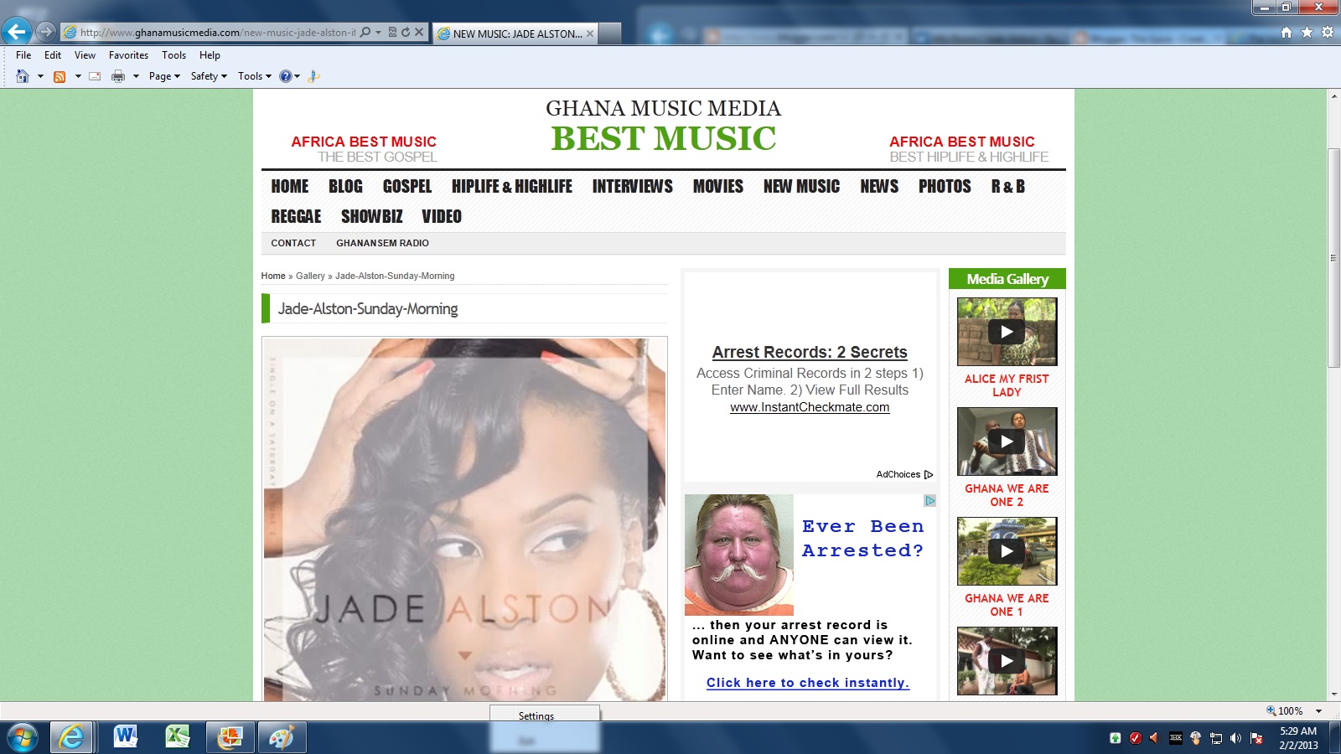Play the ALICE MY FRIST LADY video thumbnail
Viewport: 1341px width, 754px height.
click(1007, 332)
